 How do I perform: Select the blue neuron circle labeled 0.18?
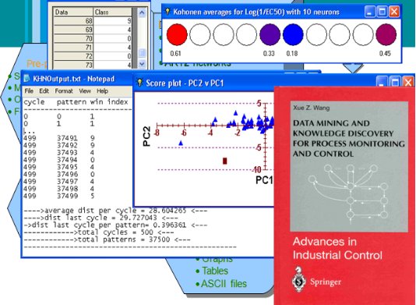[x=293, y=34]
